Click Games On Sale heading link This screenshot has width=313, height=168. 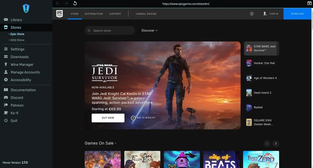[x=99, y=143]
